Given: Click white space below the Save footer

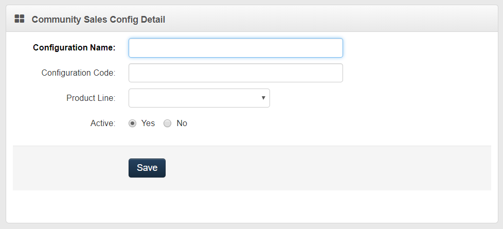Looking at the screenshot, I should coord(252,206).
